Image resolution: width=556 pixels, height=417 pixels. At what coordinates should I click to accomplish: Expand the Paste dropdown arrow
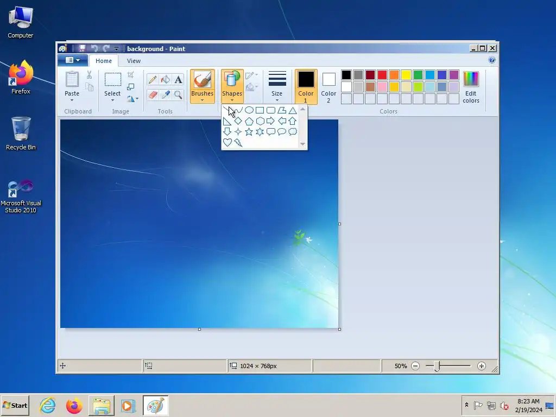(72, 100)
